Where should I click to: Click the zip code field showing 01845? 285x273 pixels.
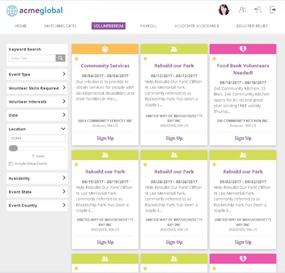37,138
